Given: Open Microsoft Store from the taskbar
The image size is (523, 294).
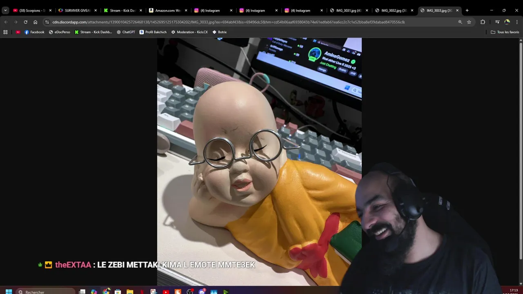Looking at the screenshot, I should [x=118, y=292].
